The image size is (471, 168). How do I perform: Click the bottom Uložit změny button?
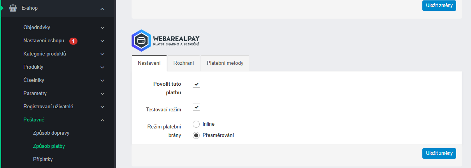(439, 153)
